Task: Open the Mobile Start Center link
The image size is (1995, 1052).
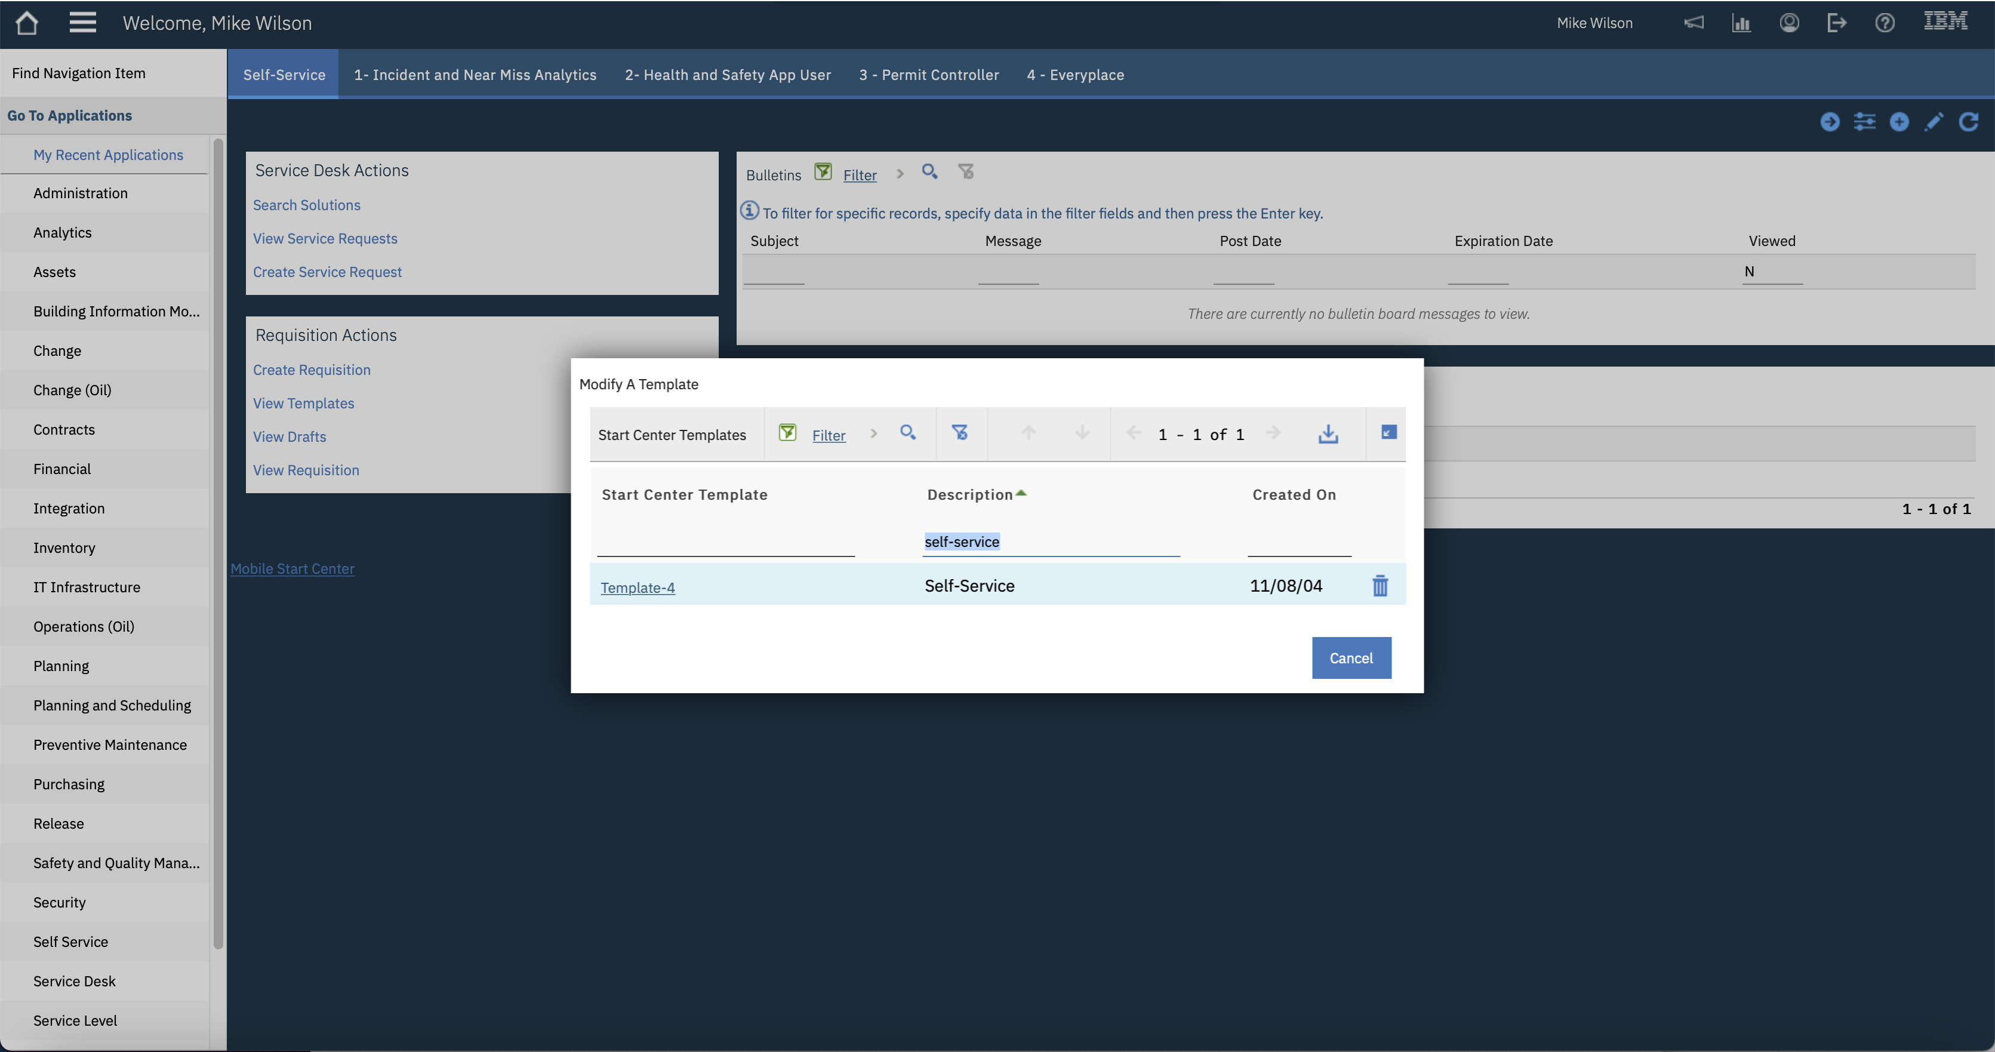Action: (293, 568)
